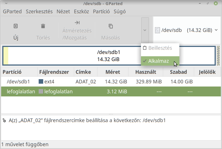Open the Nézet menu

63,11
